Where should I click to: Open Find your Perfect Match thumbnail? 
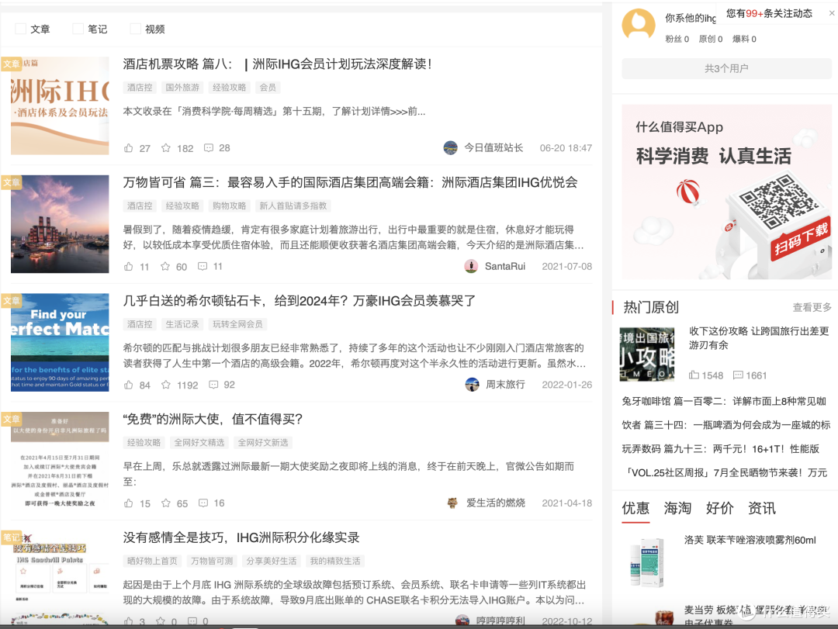coord(60,343)
